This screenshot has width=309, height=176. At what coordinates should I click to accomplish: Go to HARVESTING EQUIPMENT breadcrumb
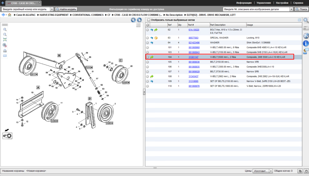54,15
